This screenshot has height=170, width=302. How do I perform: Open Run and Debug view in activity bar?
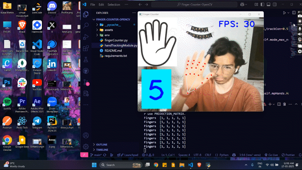[x=86, y=37]
